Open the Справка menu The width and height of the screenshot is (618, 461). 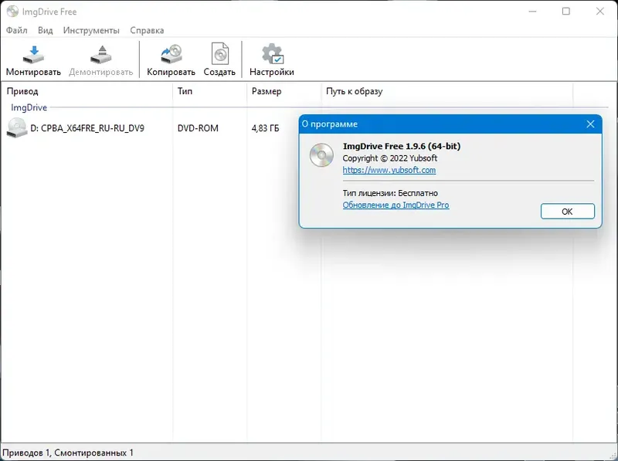pos(147,30)
